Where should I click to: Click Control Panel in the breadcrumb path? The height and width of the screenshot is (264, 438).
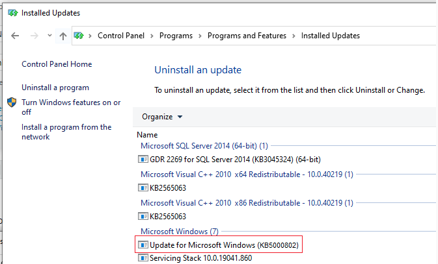coord(124,36)
